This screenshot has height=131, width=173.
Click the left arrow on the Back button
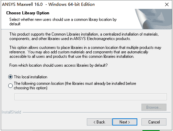click(94, 122)
